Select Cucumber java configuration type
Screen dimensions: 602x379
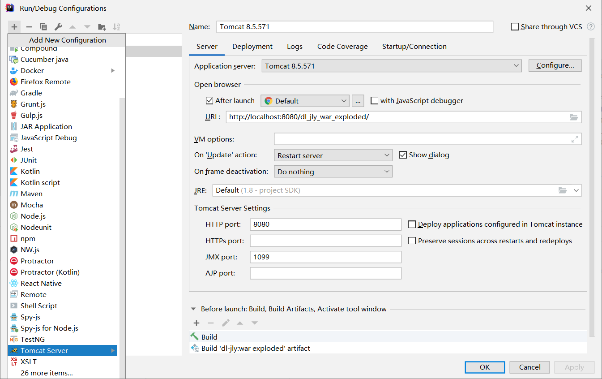click(x=63, y=59)
